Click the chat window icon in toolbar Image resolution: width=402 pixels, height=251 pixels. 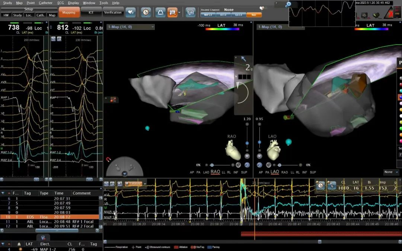(x=191, y=12)
